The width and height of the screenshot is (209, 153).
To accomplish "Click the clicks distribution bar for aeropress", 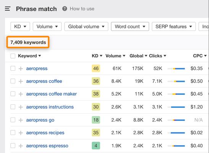I will click(176, 69).
